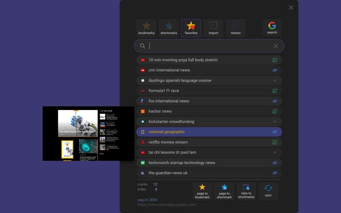Click the marks count 12
Viewport: 341px width, 213px height.
pyautogui.click(x=155, y=184)
